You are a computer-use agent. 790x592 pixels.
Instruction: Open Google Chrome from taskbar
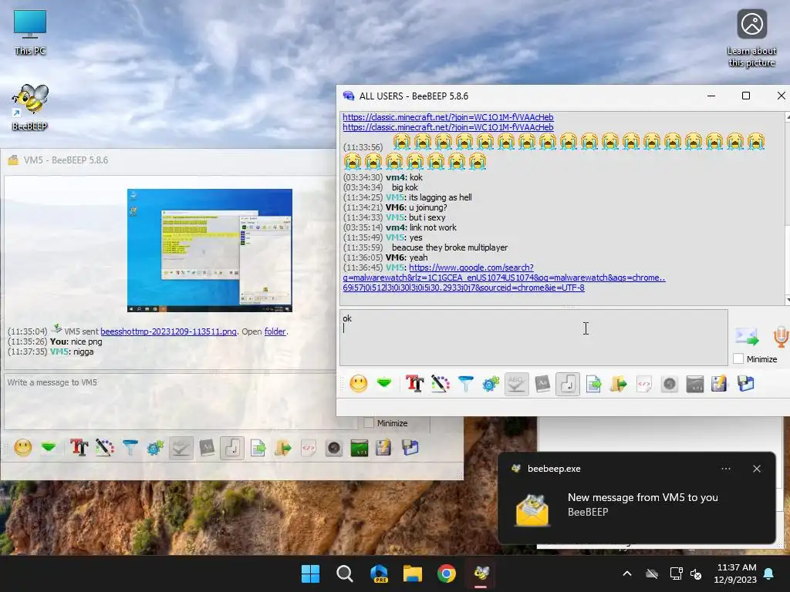tap(447, 573)
